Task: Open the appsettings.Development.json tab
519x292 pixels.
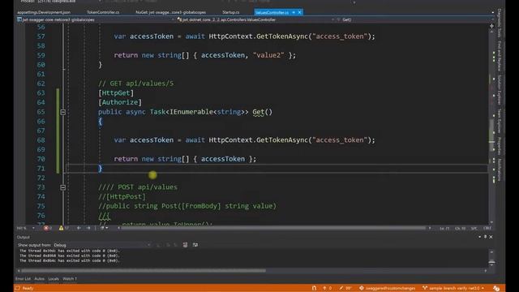Action: pos(44,12)
